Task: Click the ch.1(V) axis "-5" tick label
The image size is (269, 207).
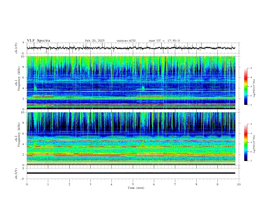Action: point(23,53)
